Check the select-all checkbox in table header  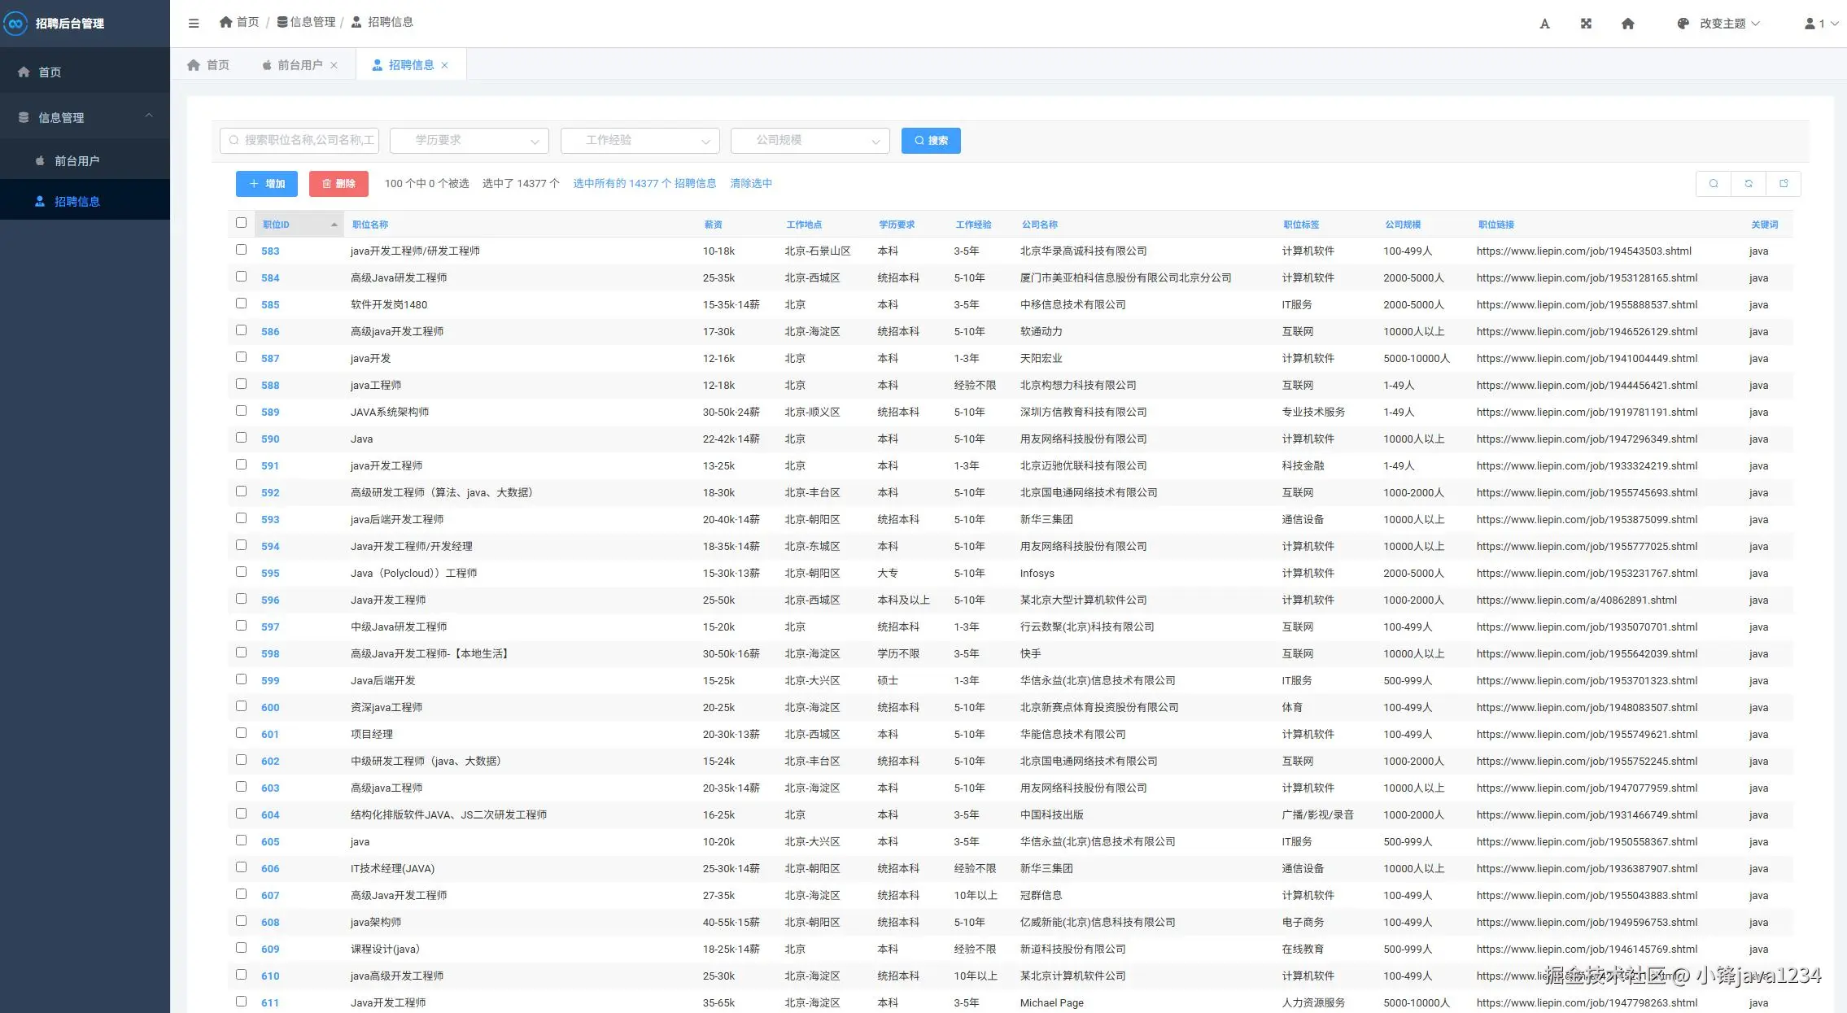[241, 223]
